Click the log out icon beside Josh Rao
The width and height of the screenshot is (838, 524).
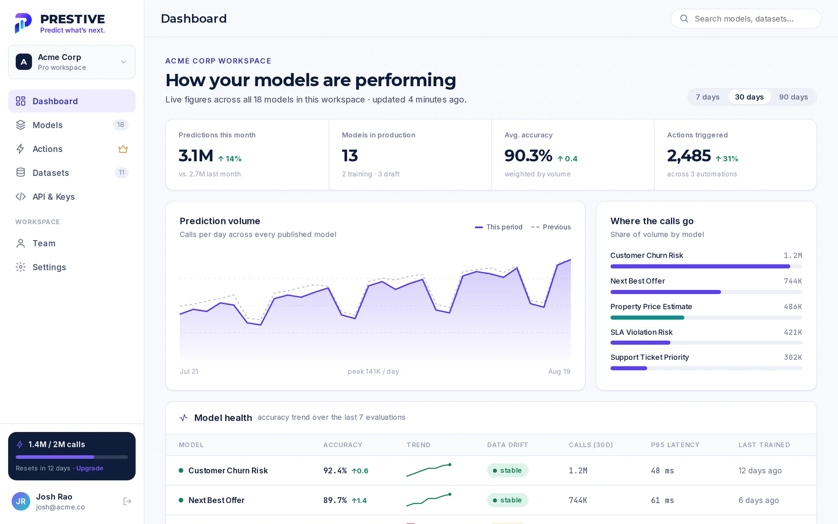coord(127,501)
